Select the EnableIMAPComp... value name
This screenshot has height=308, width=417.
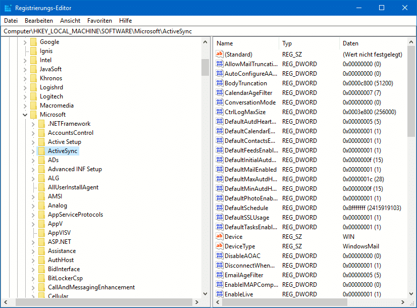251,285
